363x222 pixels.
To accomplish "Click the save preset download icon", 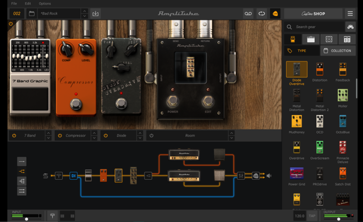I will pyautogui.click(x=95, y=14).
